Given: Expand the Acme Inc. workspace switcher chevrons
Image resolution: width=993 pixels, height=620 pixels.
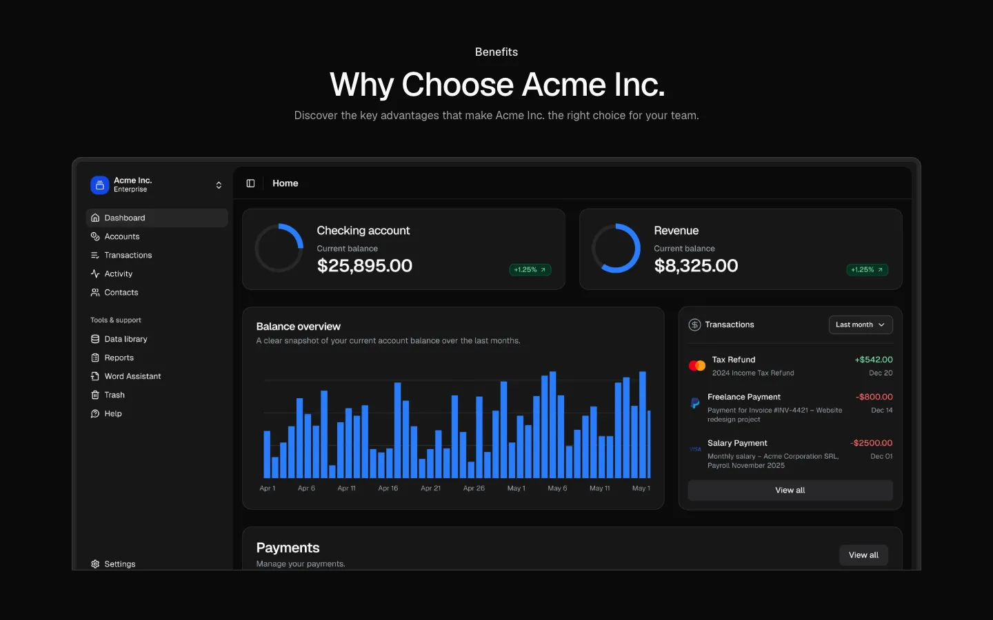Looking at the screenshot, I should [x=219, y=185].
